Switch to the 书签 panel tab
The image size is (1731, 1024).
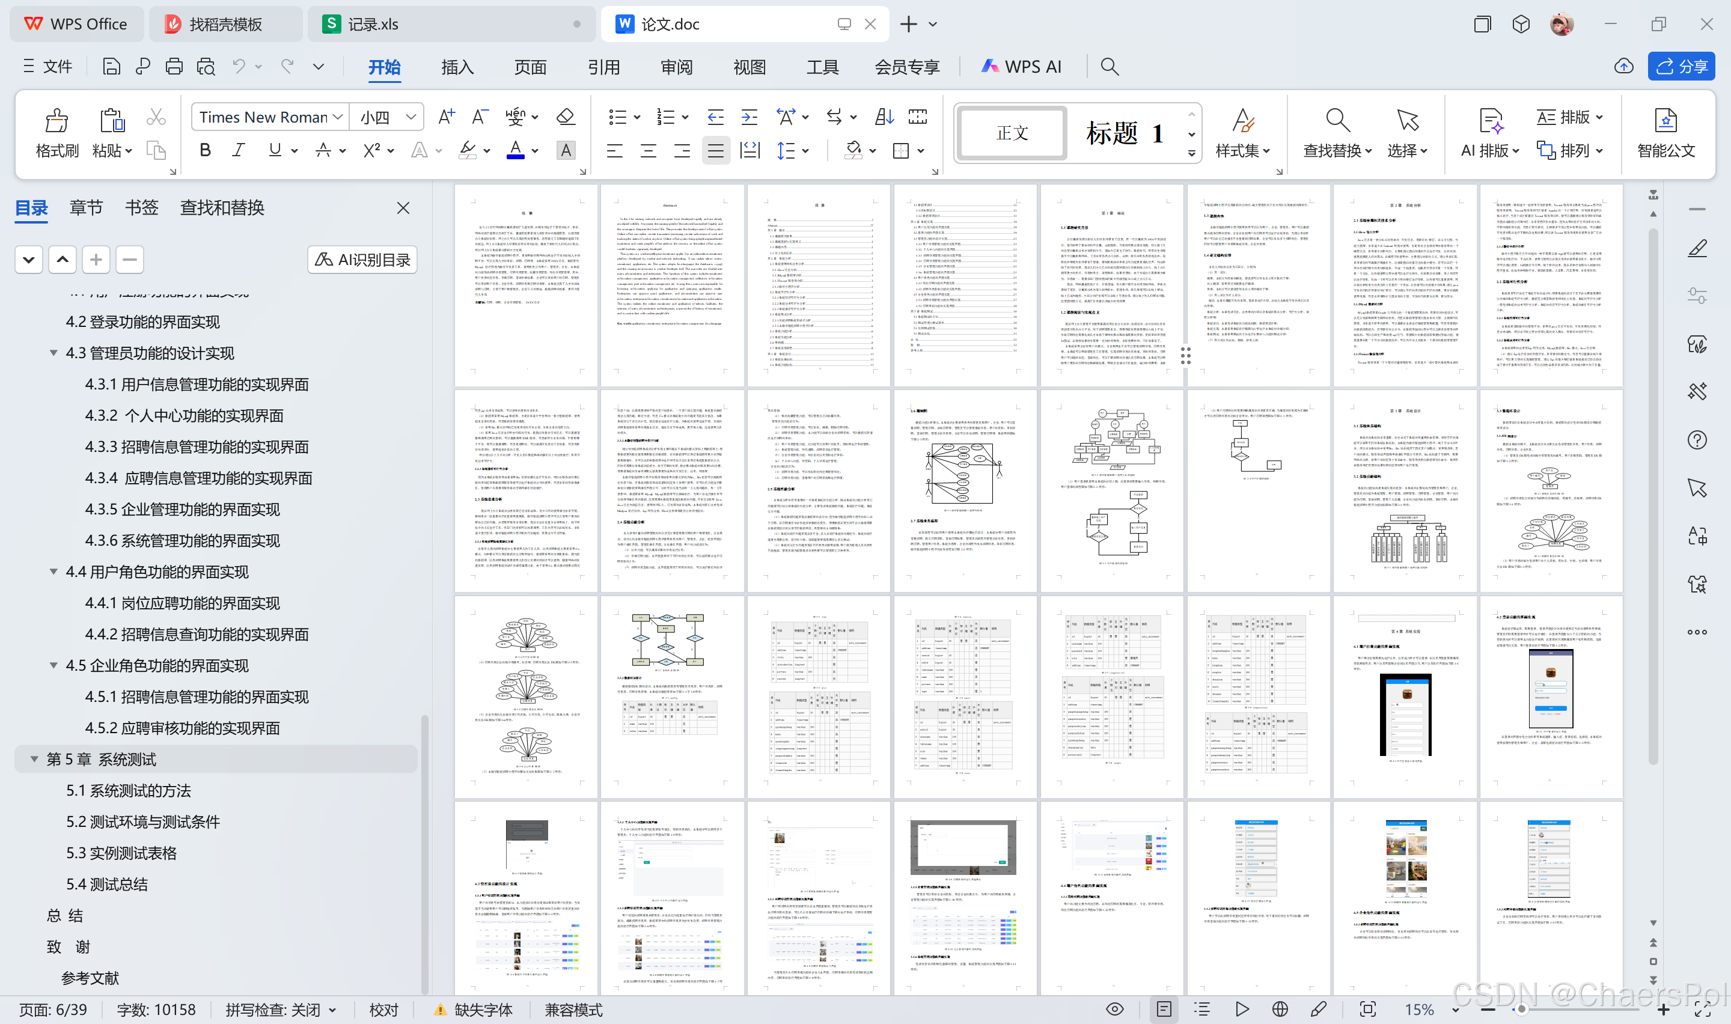(141, 208)
